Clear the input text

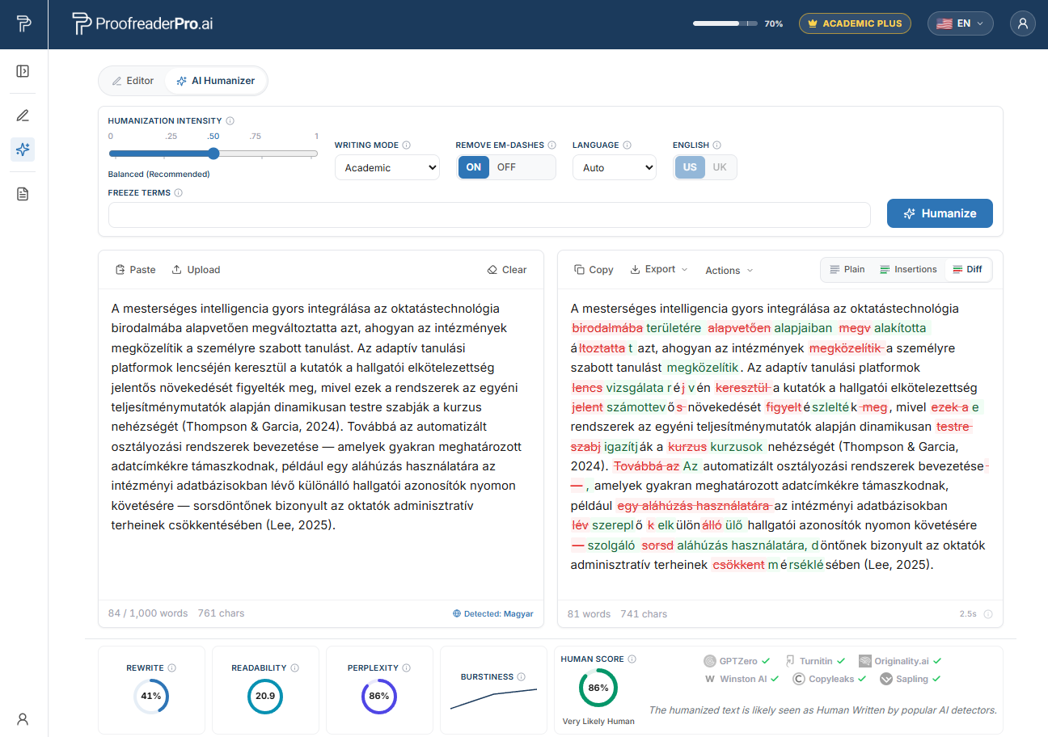coord(507,270)
